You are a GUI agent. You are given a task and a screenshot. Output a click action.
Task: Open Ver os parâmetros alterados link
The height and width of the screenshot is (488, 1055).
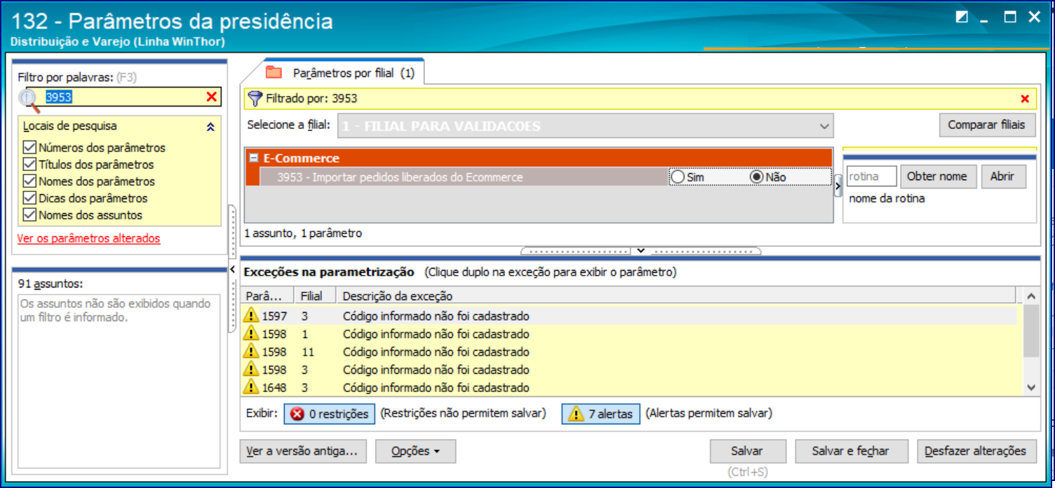89,238
